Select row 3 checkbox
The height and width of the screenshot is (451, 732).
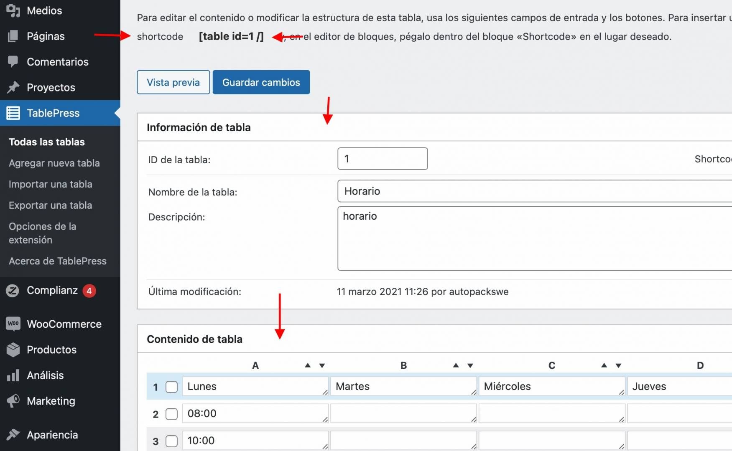coord(171,441)
